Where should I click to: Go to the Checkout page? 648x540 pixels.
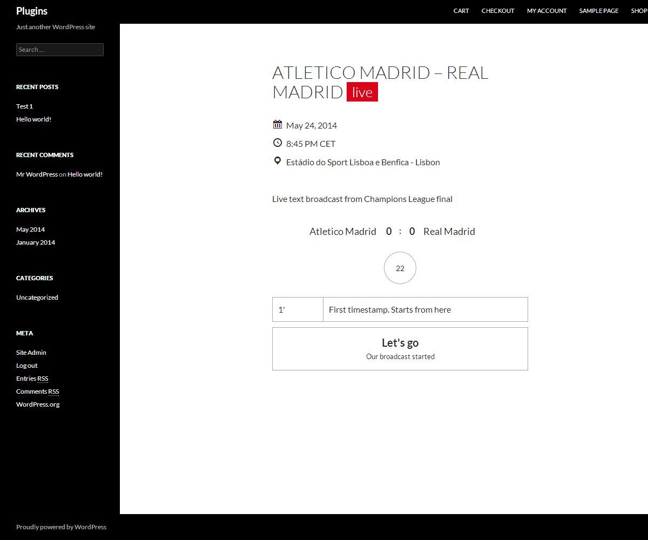tap(498, 11)
